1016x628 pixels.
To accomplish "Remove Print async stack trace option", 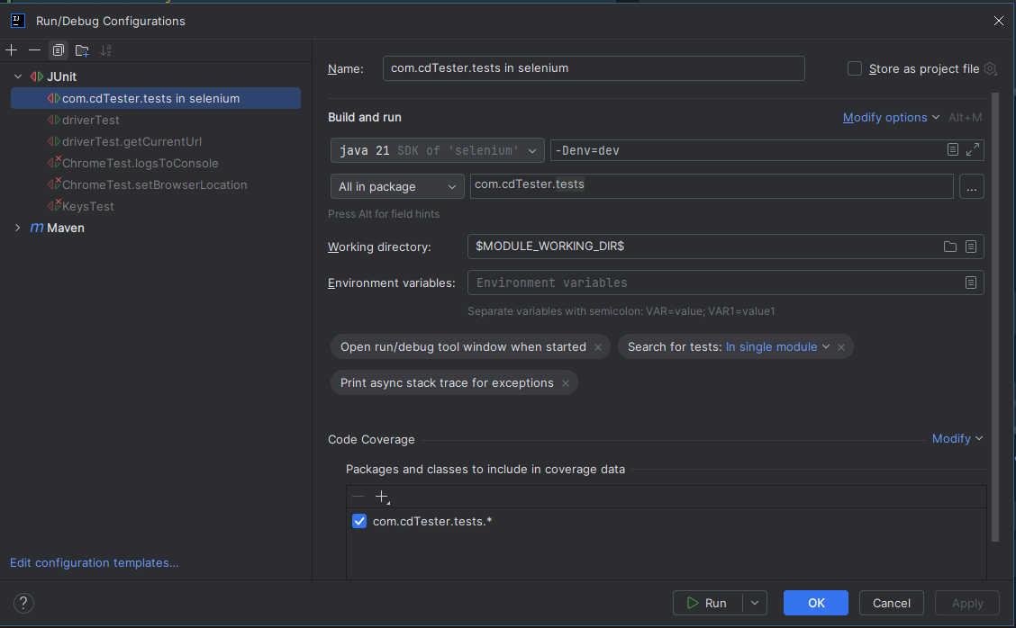I will (x=566, y=383).
